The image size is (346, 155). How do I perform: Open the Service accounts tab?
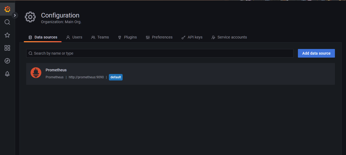[229, 37]
